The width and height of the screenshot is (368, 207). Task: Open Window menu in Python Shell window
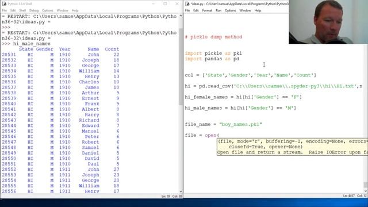tap(63, 10)
